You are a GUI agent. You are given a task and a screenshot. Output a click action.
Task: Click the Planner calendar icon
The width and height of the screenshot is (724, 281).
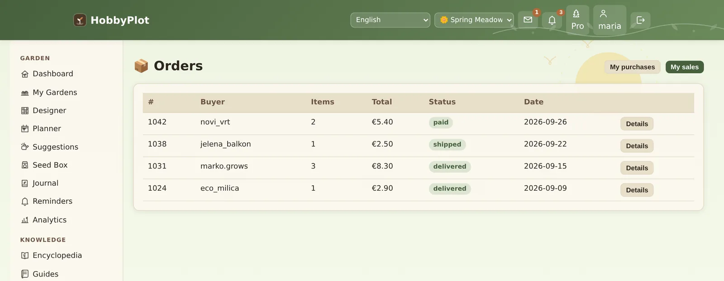pos(25,129)
